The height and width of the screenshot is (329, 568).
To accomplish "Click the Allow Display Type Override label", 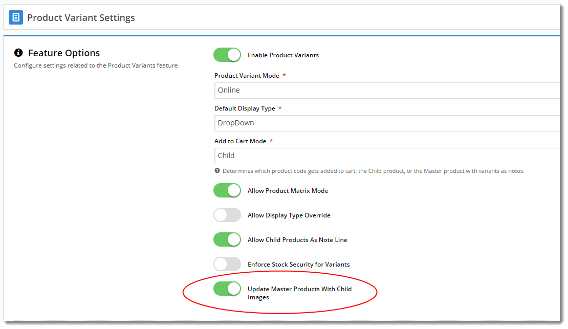I will pyautogui.click(x=289, y=215).
